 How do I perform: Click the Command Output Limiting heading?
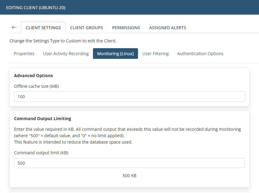43,119
